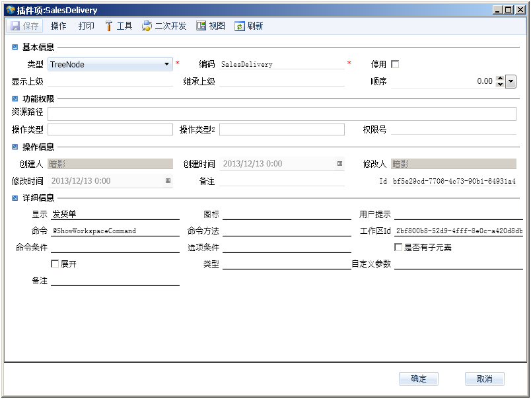
Task: Collapse the 详细信息 section
Action: tap(15, 198)
